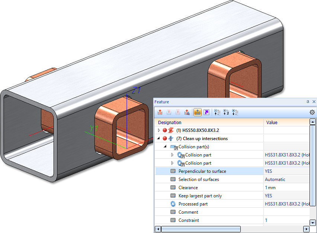Select the Selection of surfaces label
The width and height of the screenshot is (317, 233).
click(199, 179)
